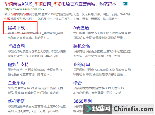Open the 我的订单 sitelink
Viewport: 155px width, 115px height.
click(x=82, y=64)
